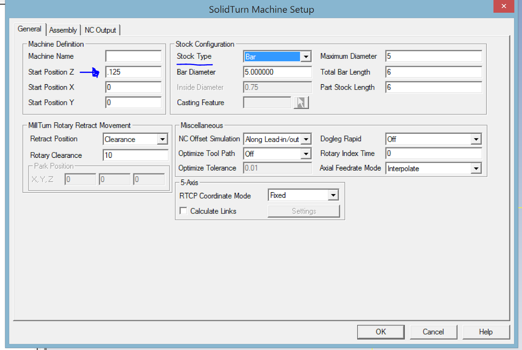The width and height of the screenshot is (522, 350).
Task: Select the Start Position Z field
Action: coord(133,72)
